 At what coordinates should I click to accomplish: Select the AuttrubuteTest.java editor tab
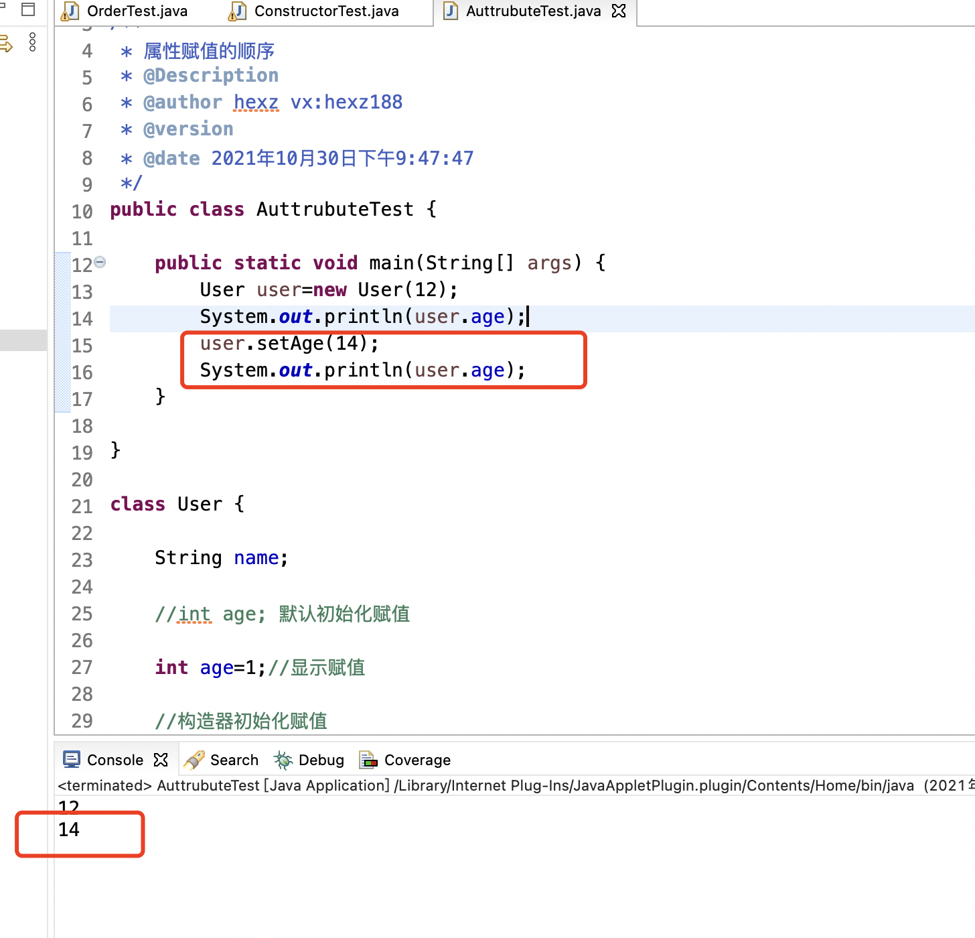534,11
